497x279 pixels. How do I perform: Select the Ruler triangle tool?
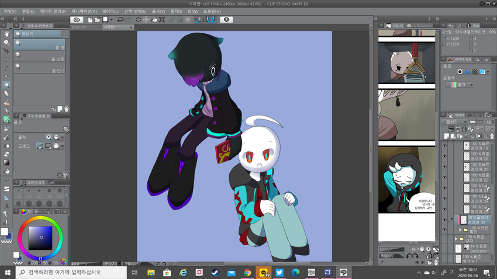6,197
